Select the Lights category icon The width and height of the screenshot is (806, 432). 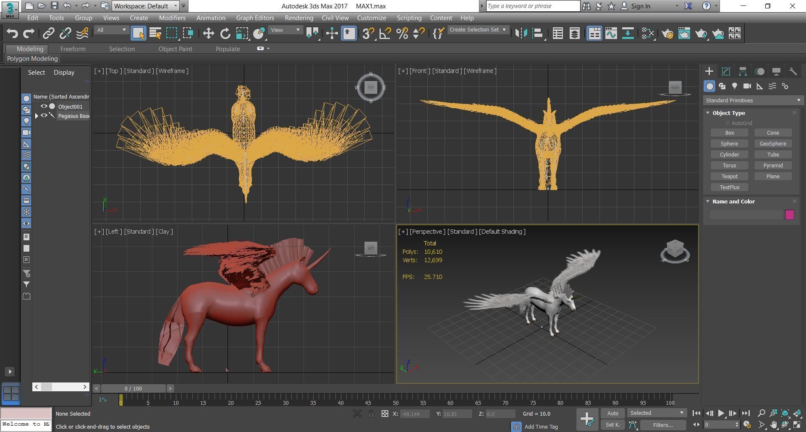pyautogui.click(x=735, y=86)
